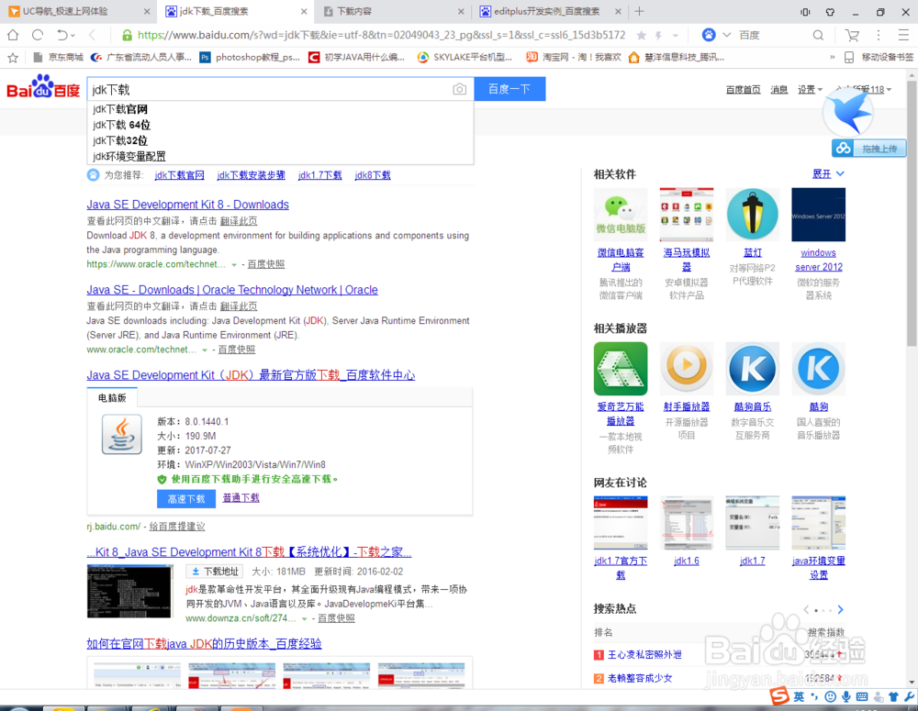Viewport: 918px width, 711px height.
Task: Click the undo/restore tab arrow icon
Action: pyautogui.click(x=62, y=35)
